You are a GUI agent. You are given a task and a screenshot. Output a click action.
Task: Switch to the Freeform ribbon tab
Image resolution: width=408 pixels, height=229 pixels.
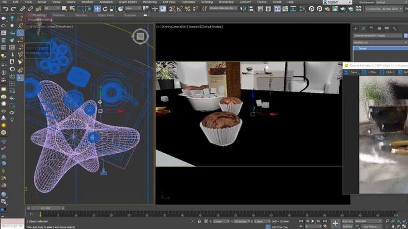coord(59,15)
